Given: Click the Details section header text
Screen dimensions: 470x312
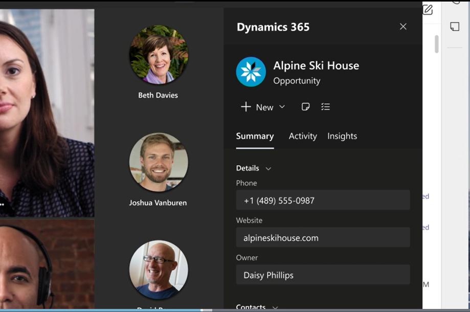Looking at the screenshot, I should pyautogui.click(x=248, y=168).
